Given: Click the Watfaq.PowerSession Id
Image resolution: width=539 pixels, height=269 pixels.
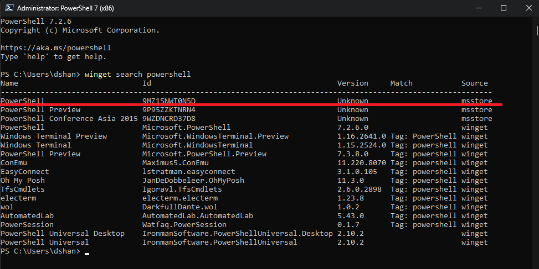Looking at the screenshot, I should click(x=184, y=225).
